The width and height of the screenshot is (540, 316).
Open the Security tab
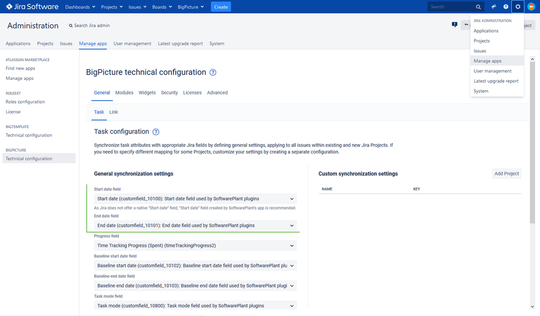pyautogui.click(x=169, y=92)
